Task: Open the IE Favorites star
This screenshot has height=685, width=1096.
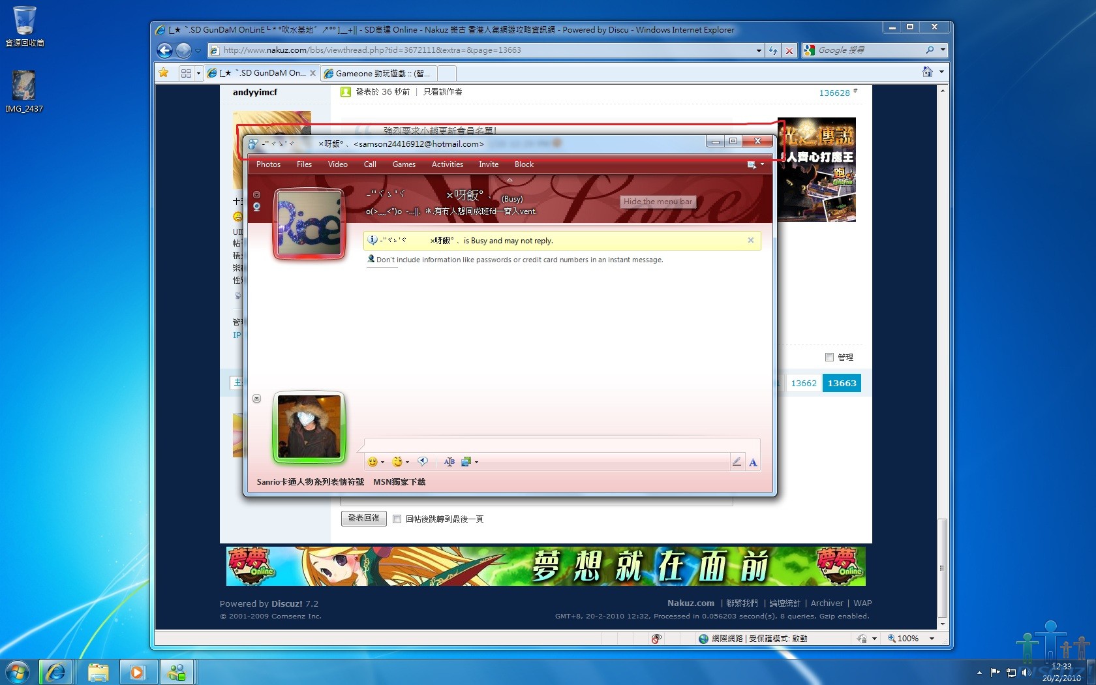Action: tap(164, 73)
